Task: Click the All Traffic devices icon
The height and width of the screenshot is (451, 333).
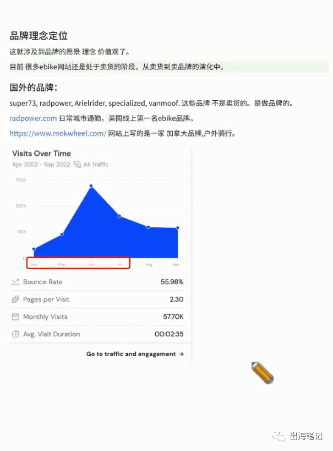Action: click(77, 164)
